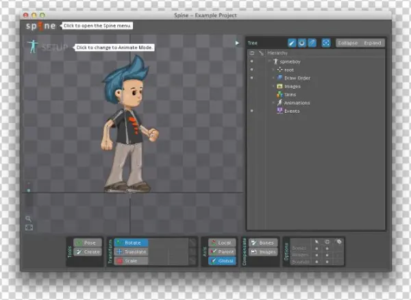Click the focus frame icon in Tree panel

(326, 42)
